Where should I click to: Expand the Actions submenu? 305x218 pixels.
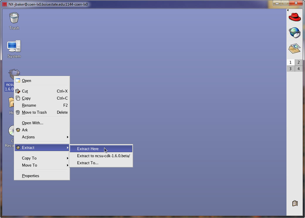click(x=42, y=137)
